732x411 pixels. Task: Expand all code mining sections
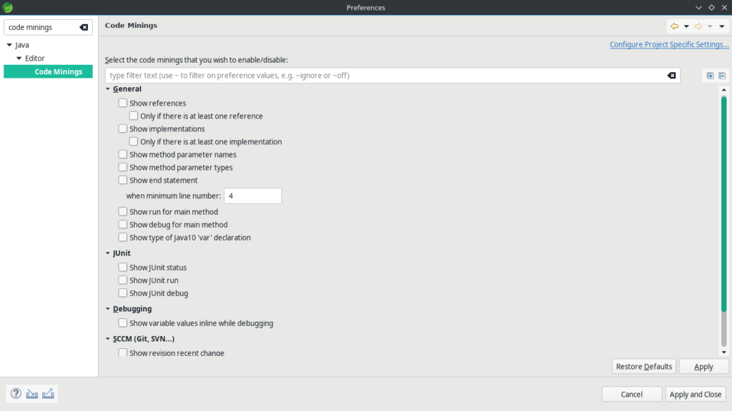710,76
